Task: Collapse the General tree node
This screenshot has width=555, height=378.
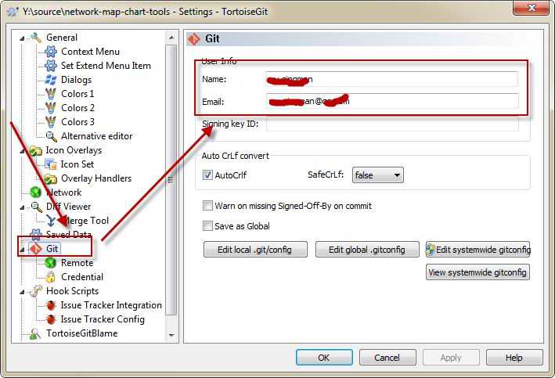Action: 22,38
